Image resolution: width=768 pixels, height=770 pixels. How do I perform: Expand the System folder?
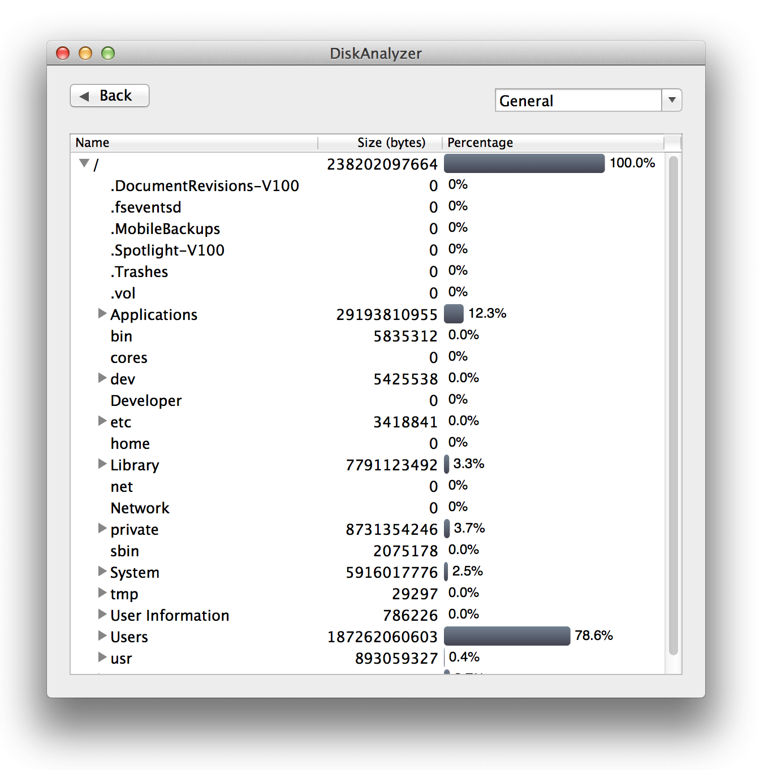(102, 572)
